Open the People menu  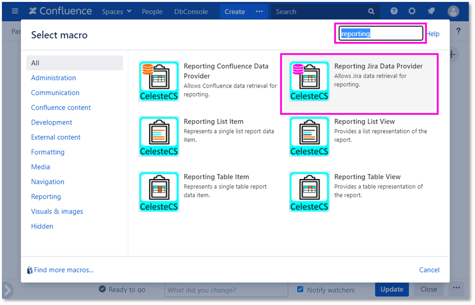point(152,11)
